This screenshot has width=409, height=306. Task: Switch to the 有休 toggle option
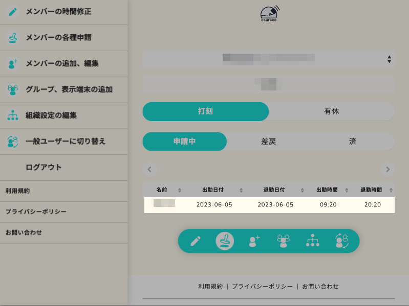(x=331, y=111)
